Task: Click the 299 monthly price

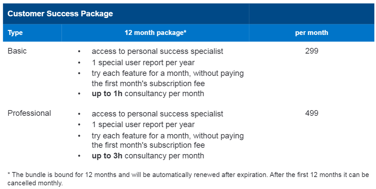Action: tap(312, 51)
